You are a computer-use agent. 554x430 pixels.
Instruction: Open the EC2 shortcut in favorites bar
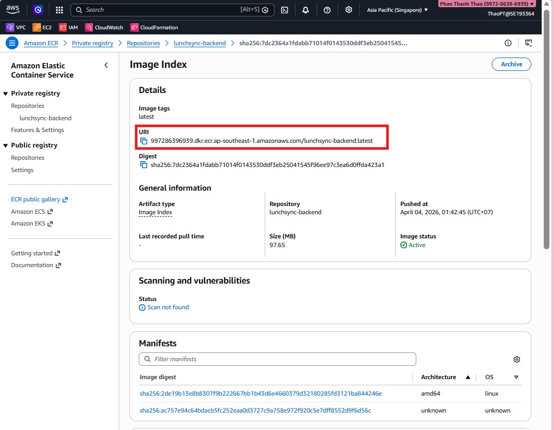click(42, 27)
